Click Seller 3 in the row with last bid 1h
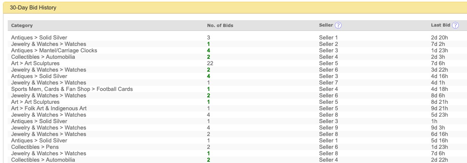Viewport: 467px width, 163px height. tap(328, 121)
